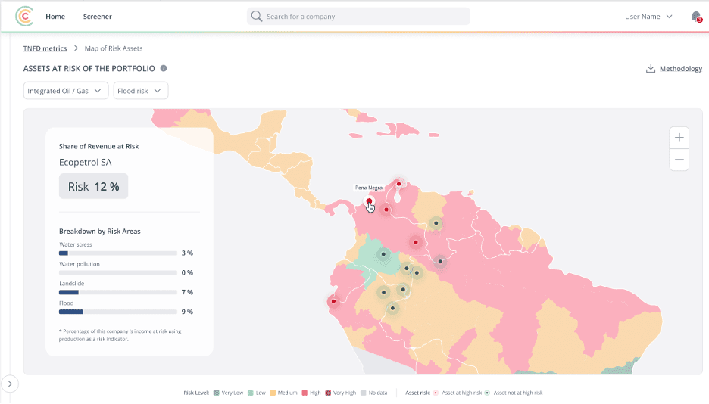The height and width of the screenshot is (404, 709).
Task: Expand the User Name menu
Action: tap(648, 17)
